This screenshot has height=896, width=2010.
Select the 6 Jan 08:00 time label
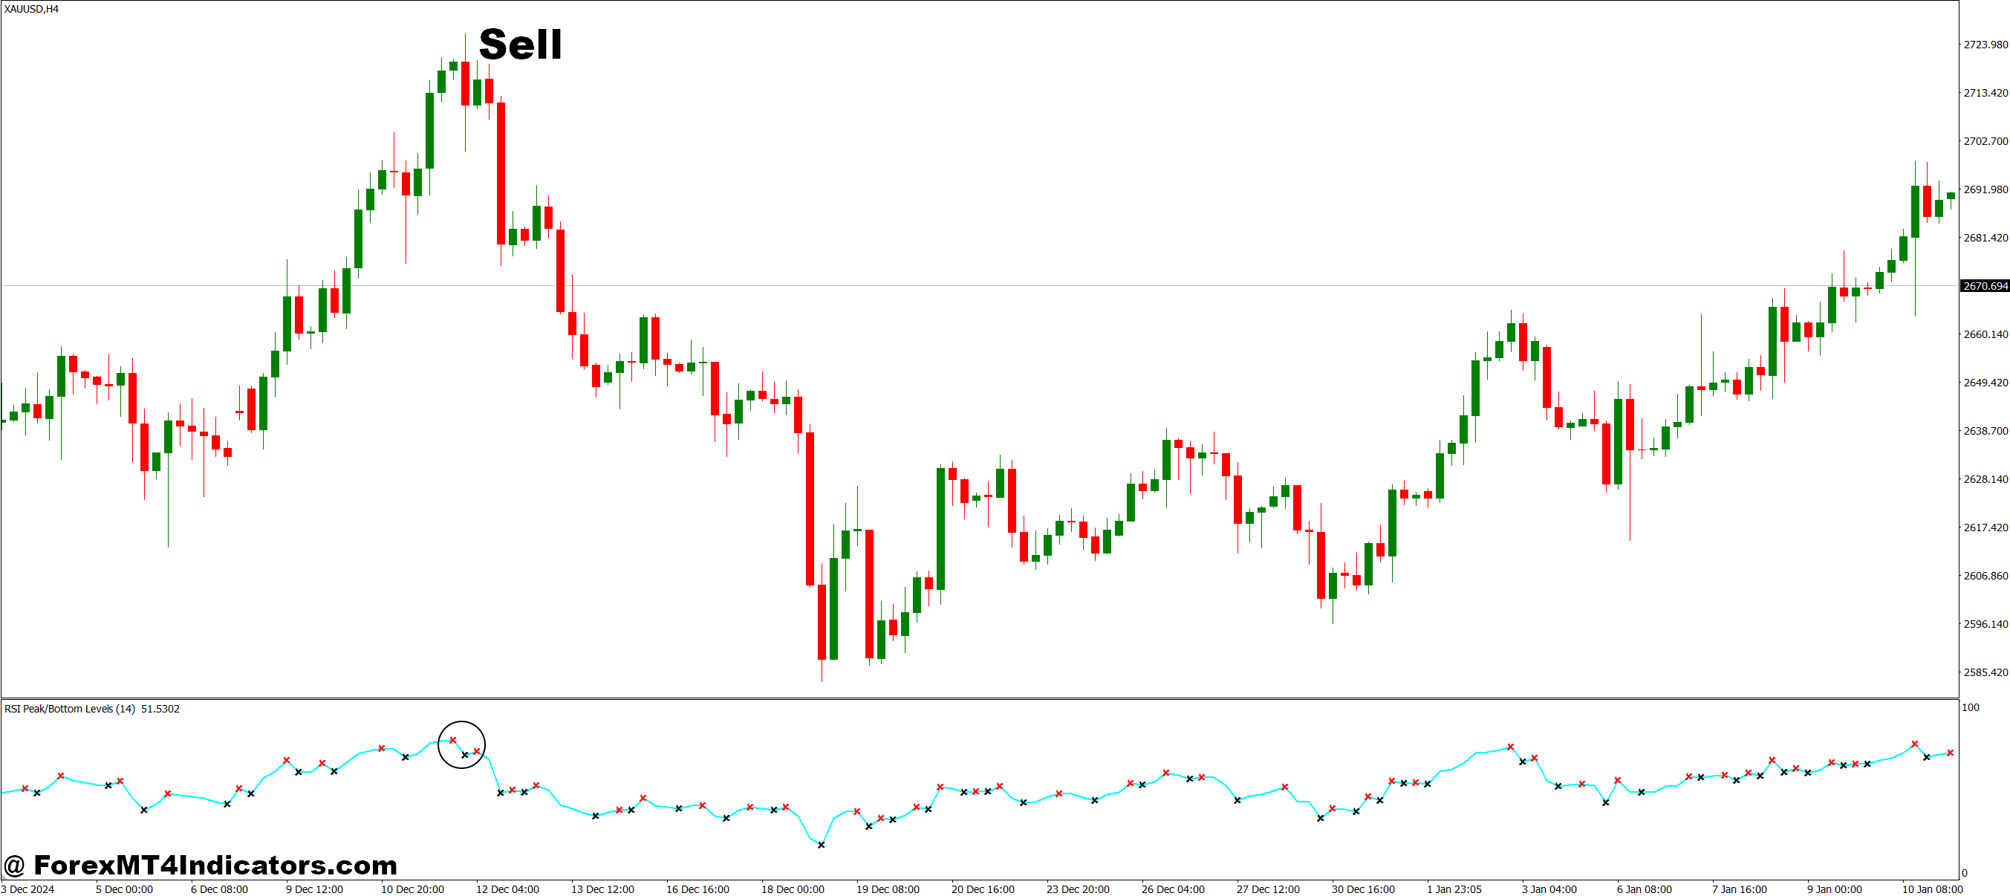(x=1644, y=889)
